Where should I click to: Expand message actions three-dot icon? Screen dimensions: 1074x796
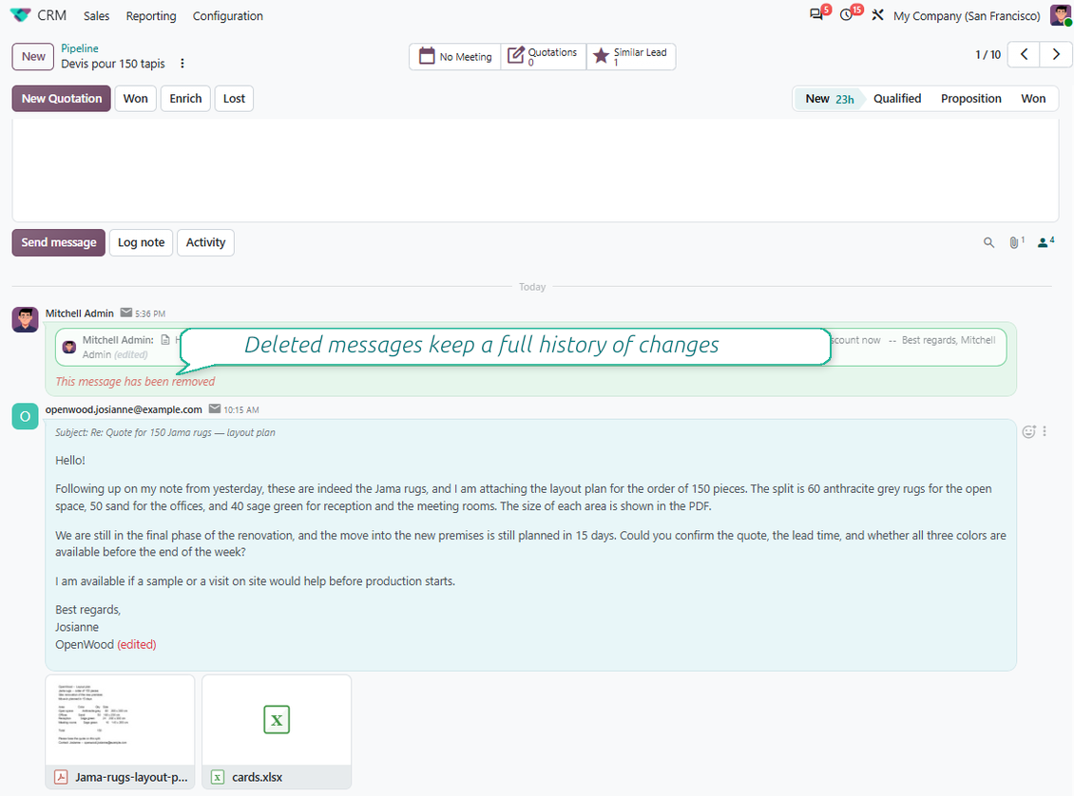1045,431
